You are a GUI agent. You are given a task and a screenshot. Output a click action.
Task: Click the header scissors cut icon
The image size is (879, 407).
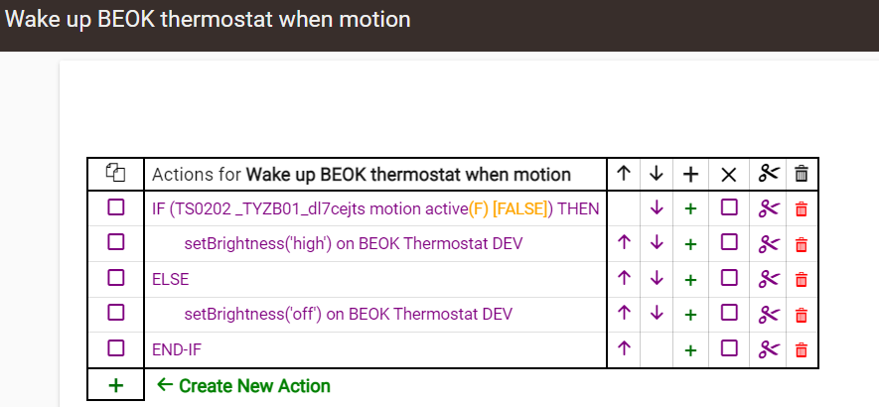[x=769, y=174]
